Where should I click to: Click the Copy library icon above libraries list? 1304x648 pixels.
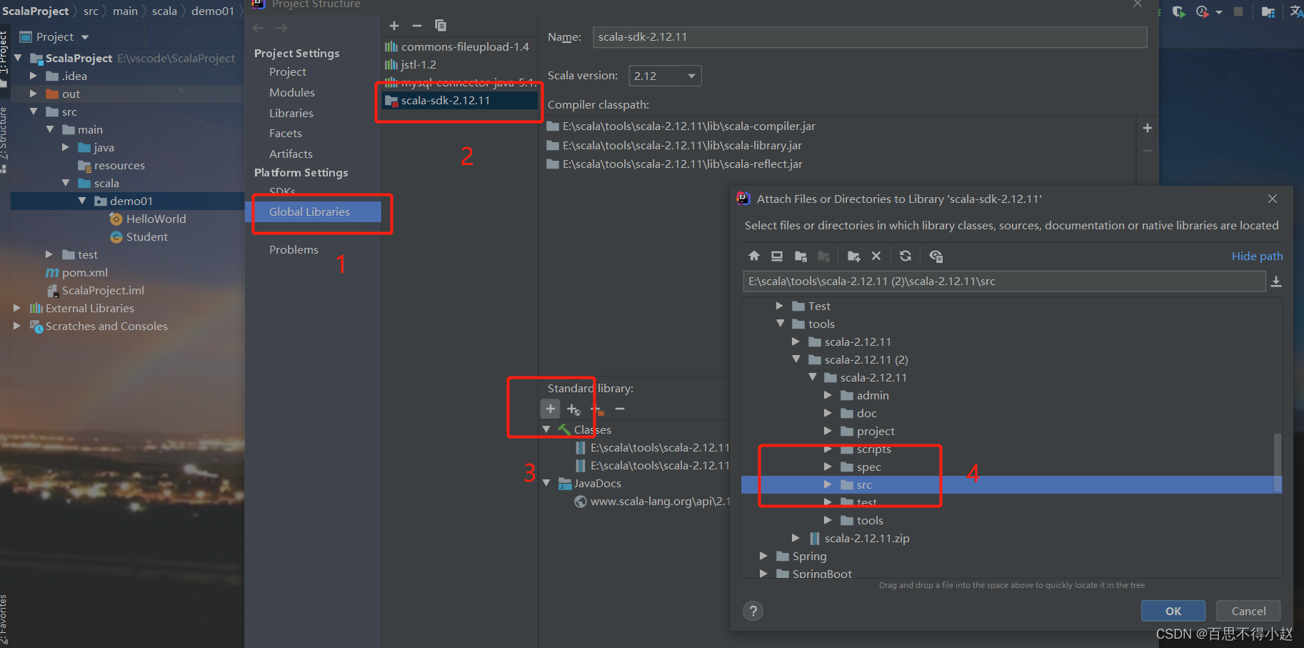coord(441,26)
